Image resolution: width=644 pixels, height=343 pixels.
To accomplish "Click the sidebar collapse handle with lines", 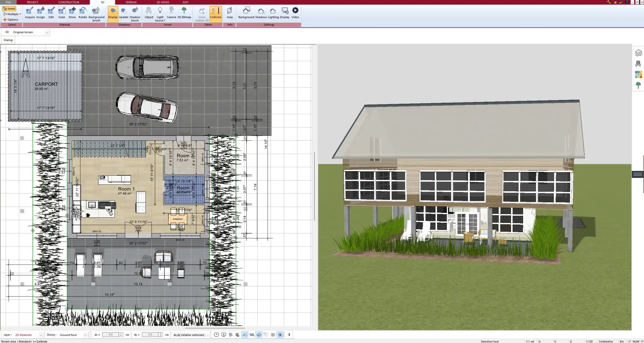I will 637,174.
